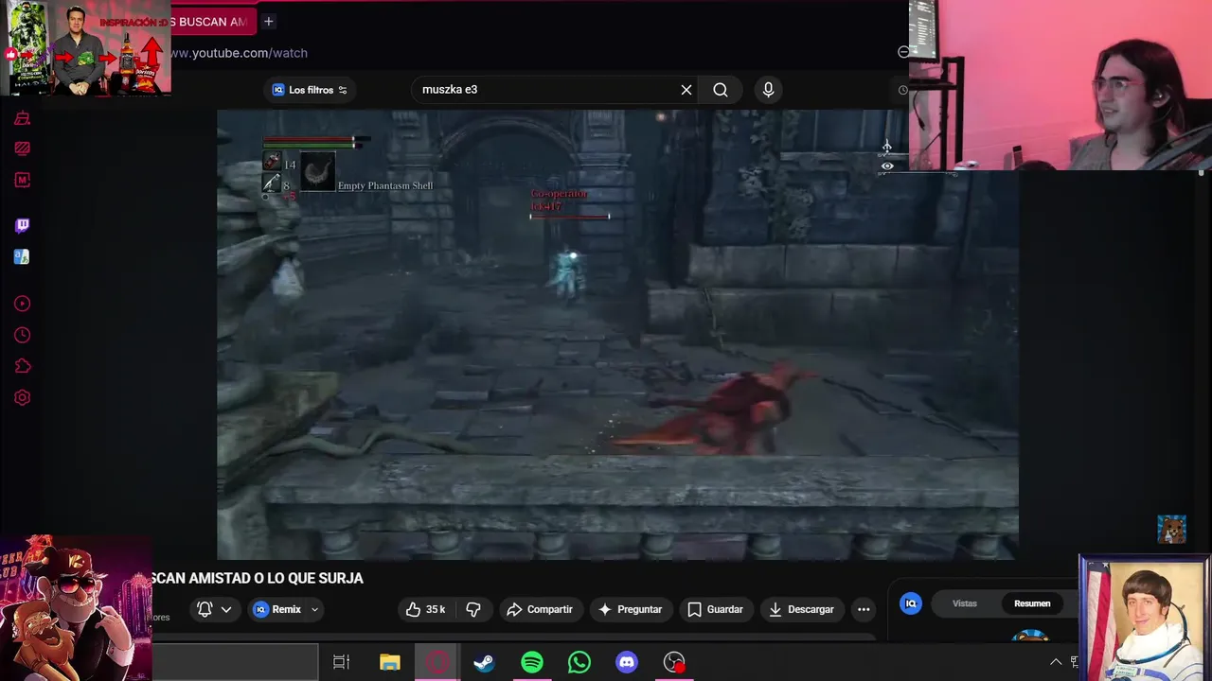The height and width of the screenshot is (681, 1212).
Task: Start voice search with the microphone
Action: click(768, 90)
